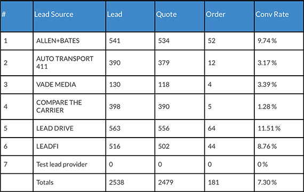
Task: Click lead count '516' for LEADFI
Action: coord(115,146)
